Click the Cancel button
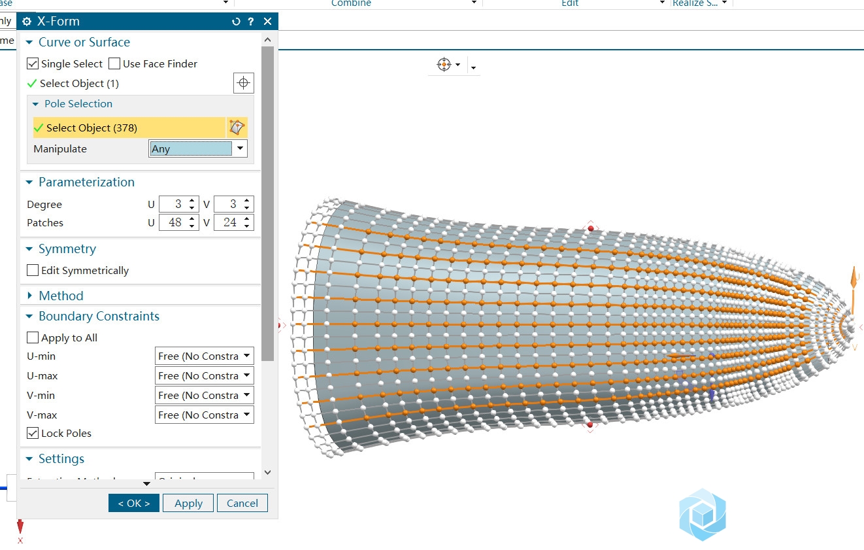This screenshot has width=864, height=550. click(x=242, y=503)
